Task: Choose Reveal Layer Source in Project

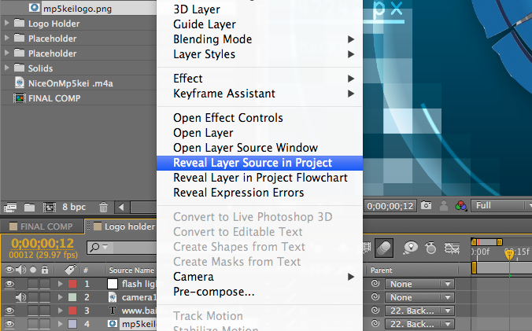Action: click(253, 163)
